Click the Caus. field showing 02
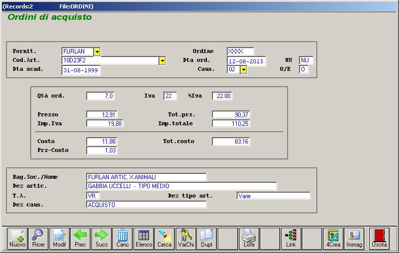Image resolution: width=399 pixels, height=253 pixels. click(234, 69)
